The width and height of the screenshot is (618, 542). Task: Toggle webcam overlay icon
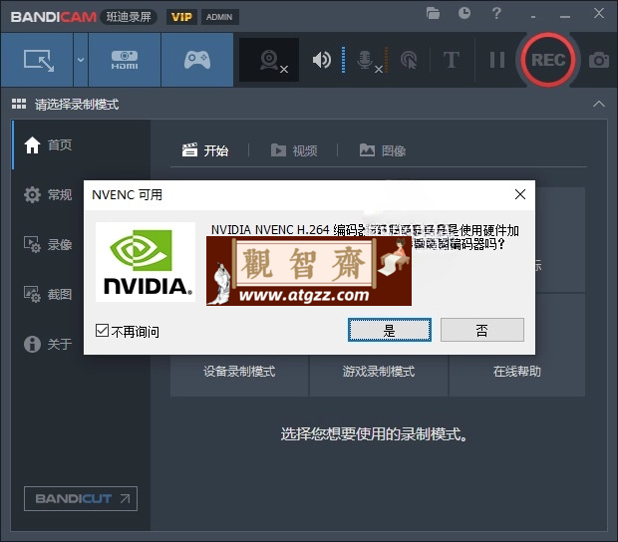(x=269, y=60)
